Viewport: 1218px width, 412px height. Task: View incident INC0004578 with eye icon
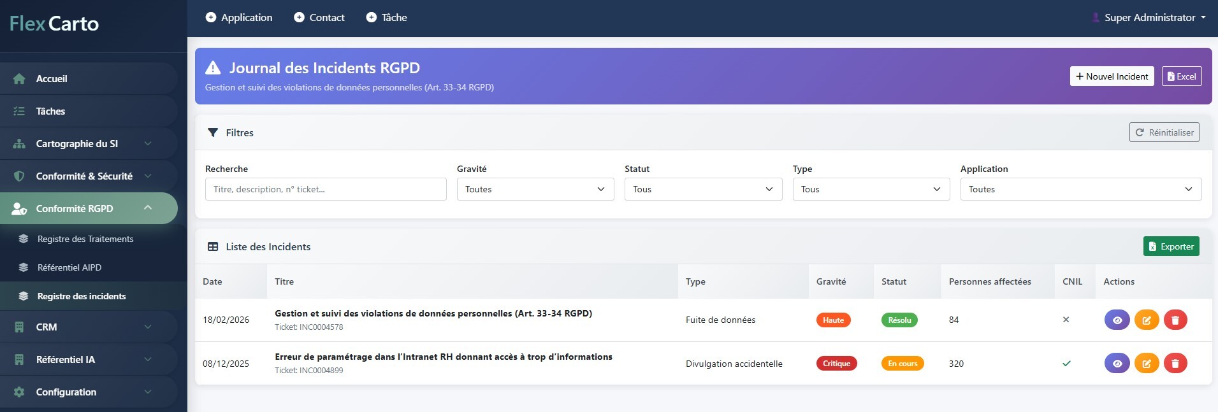pos(1117,320)
